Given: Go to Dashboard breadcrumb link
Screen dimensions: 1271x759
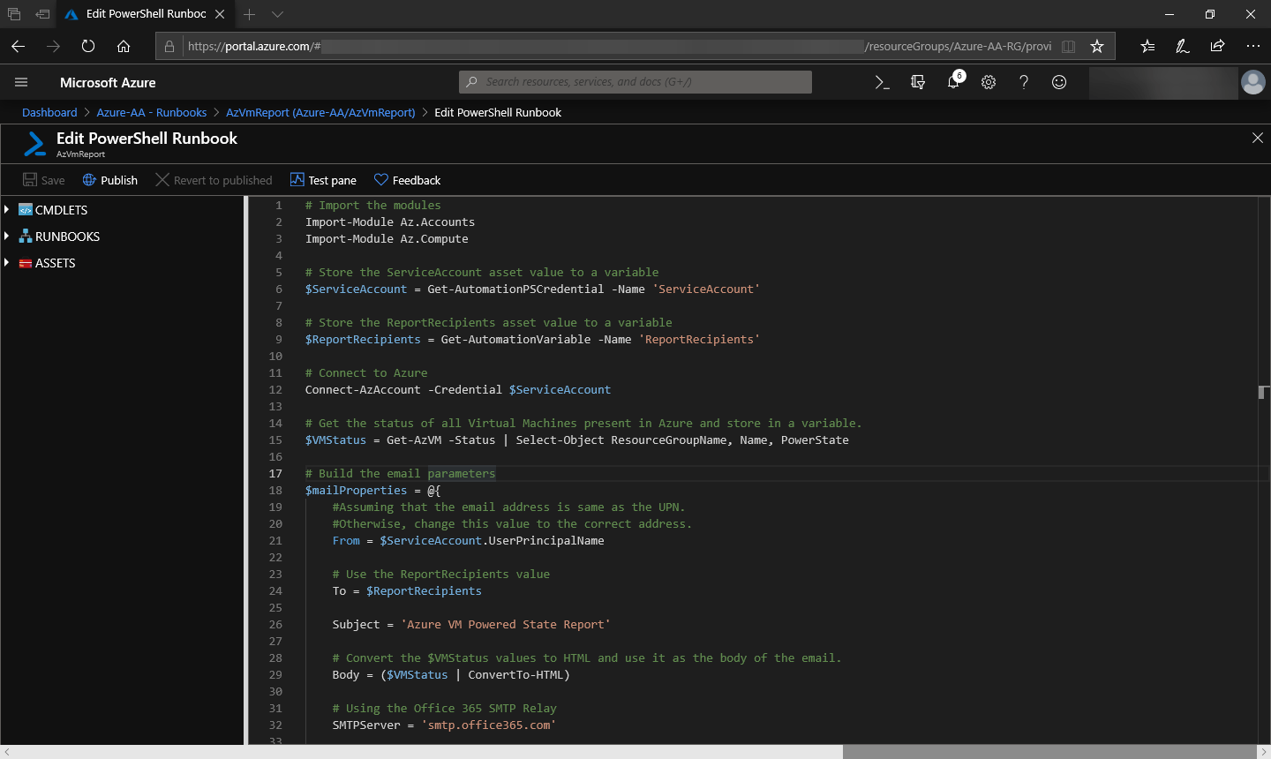Looking at the screenshot, I should coord(49,112).
